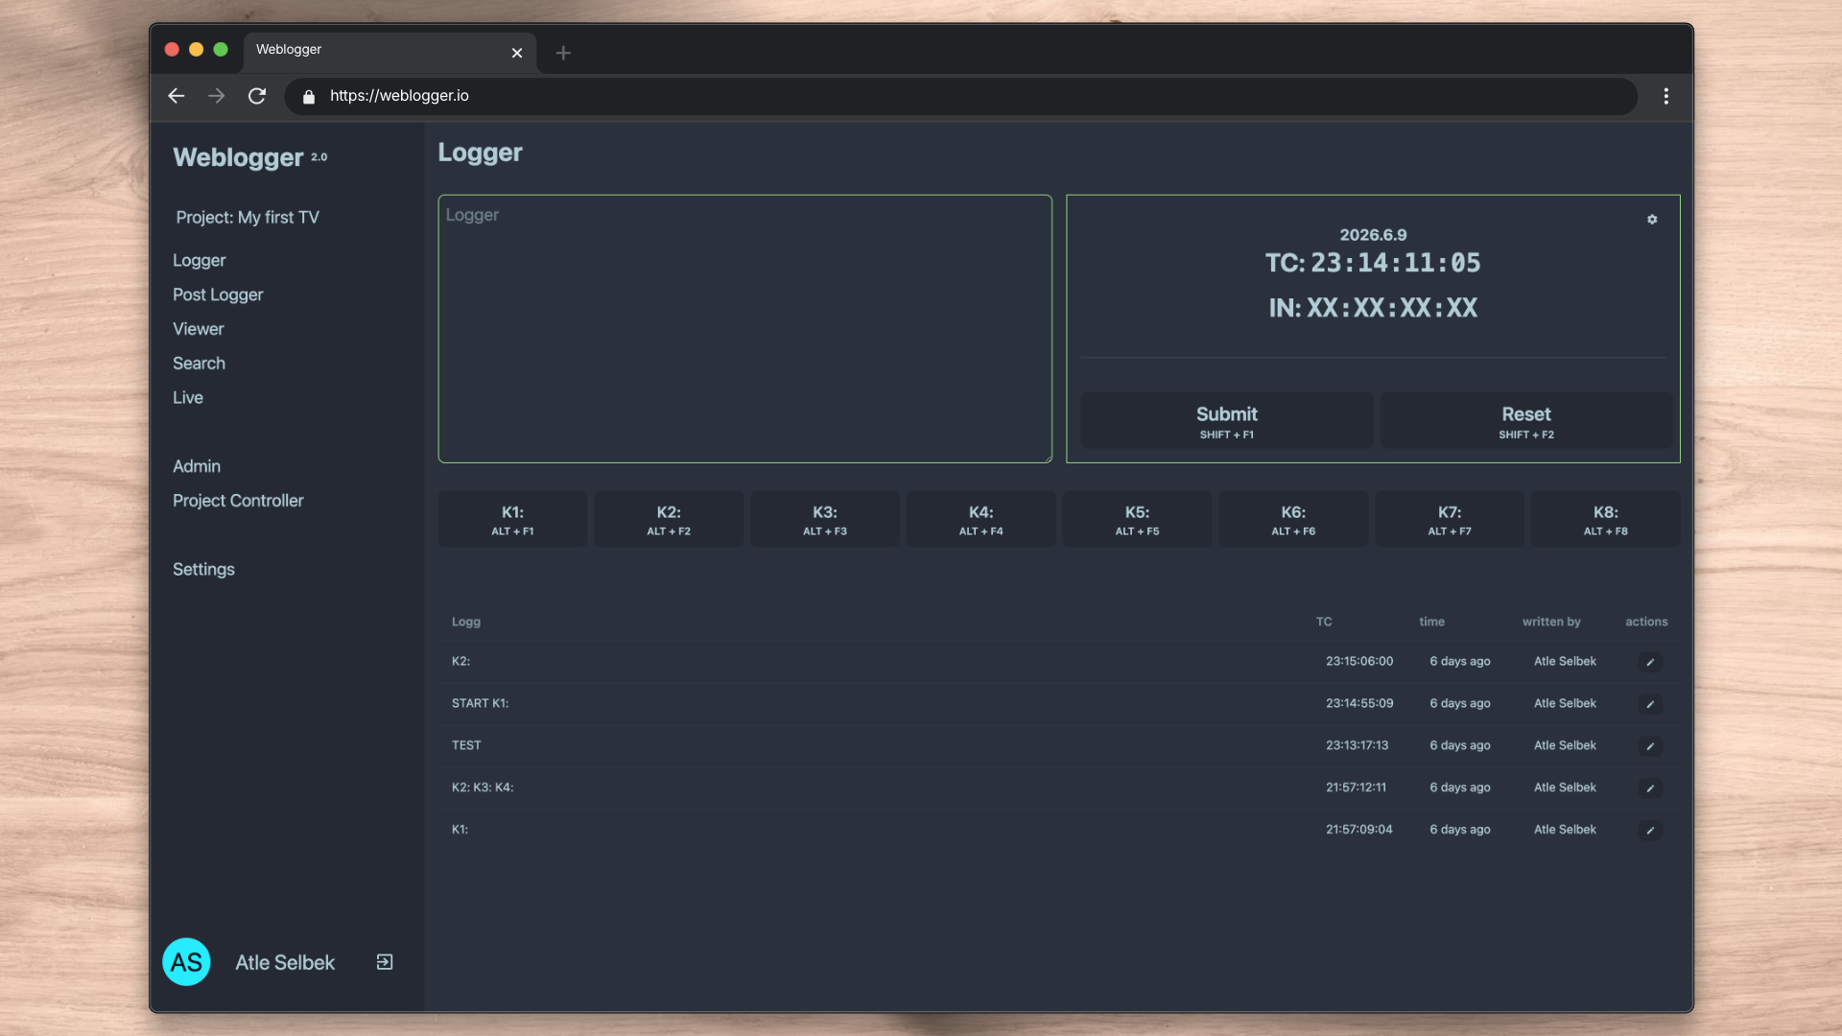Screen dimensions: 1842x1036
Task: Insert K3: with its button
Action: 825,519
